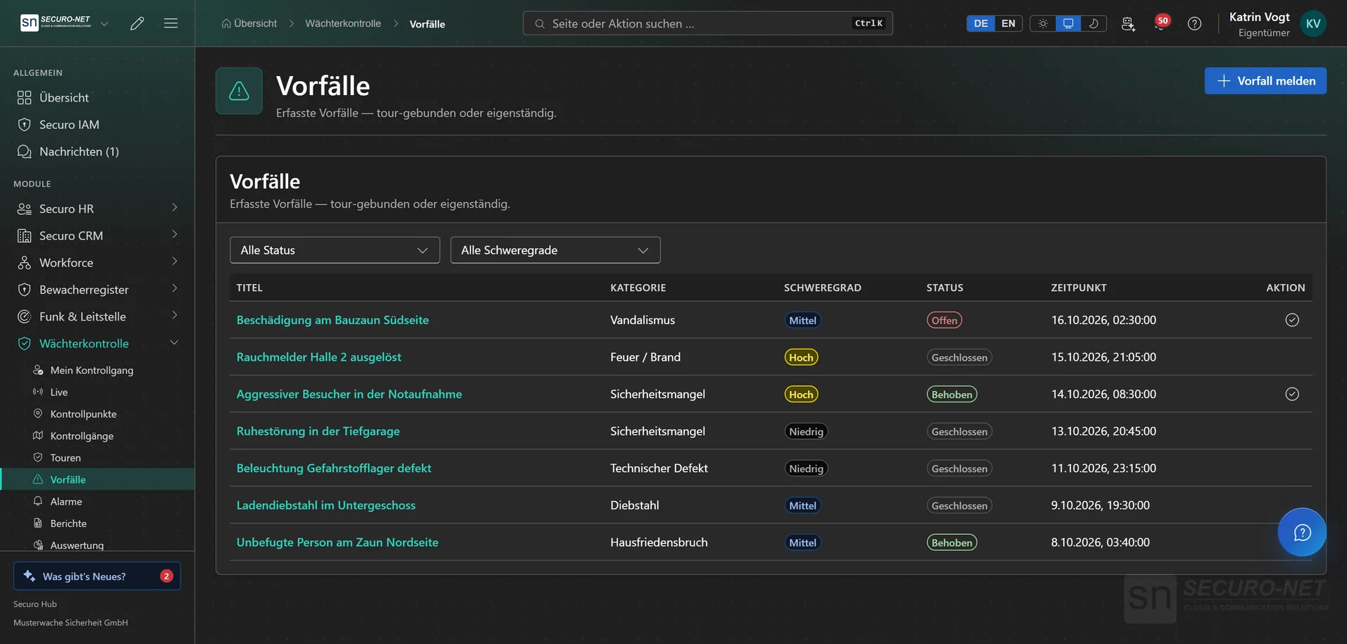The width and height of the screenshot is (1347, 644).
Task: Open 'Ladendiebstahl im Untergeschoss' incident link
Action: click(326, 505)
